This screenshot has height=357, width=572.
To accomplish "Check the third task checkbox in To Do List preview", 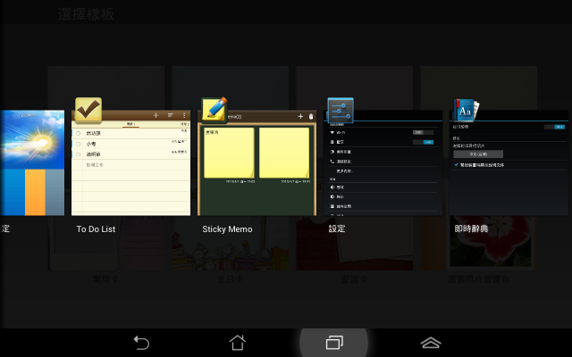I will pyautogui.click(x=78, y=154).
